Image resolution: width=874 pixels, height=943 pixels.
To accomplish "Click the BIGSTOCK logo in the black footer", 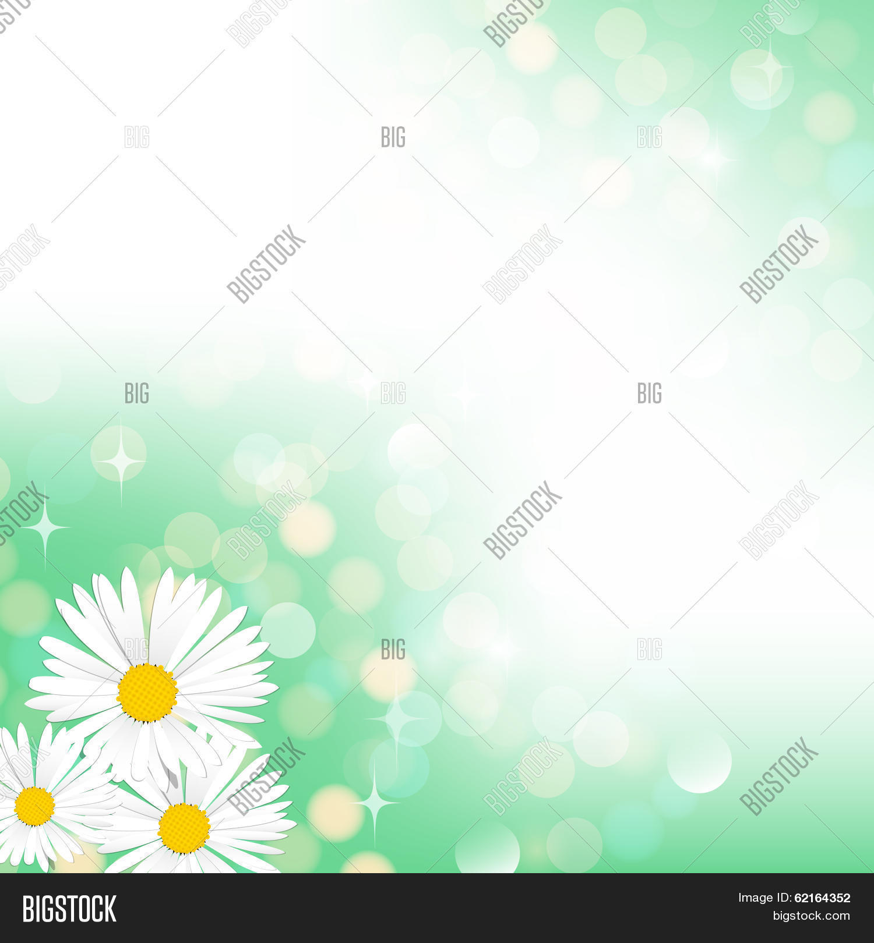I will (69, 909).
